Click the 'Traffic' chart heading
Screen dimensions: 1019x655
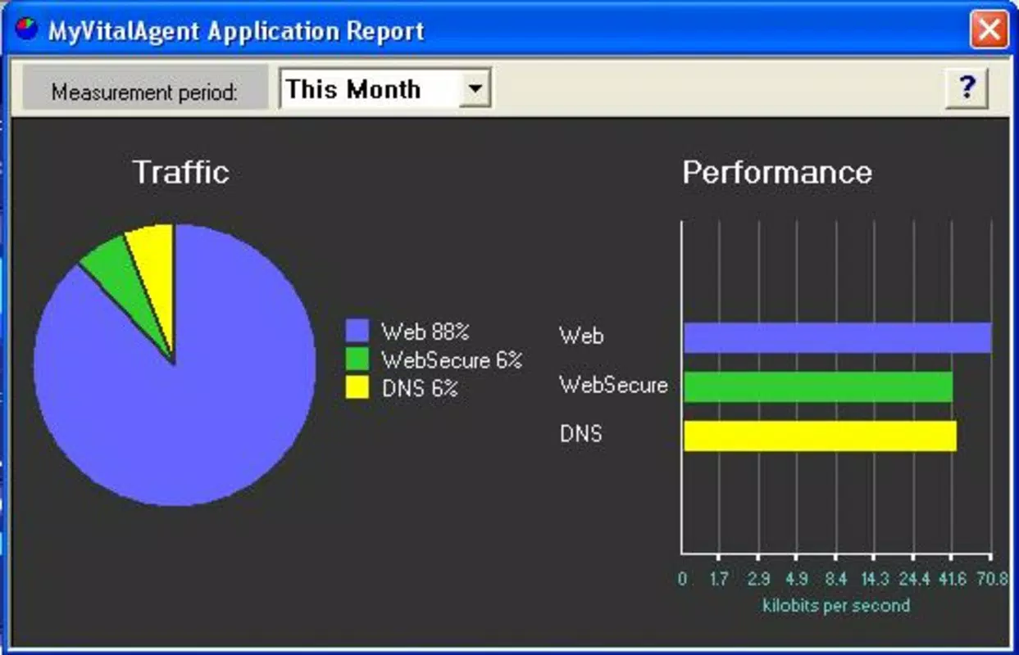click(180, 172)
